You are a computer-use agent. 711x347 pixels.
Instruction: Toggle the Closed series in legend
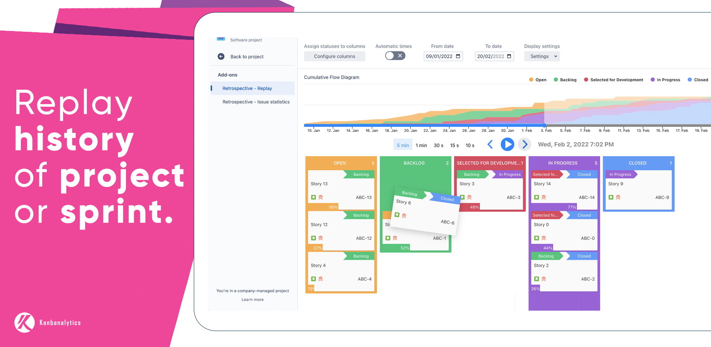click(x=697, y=80)
